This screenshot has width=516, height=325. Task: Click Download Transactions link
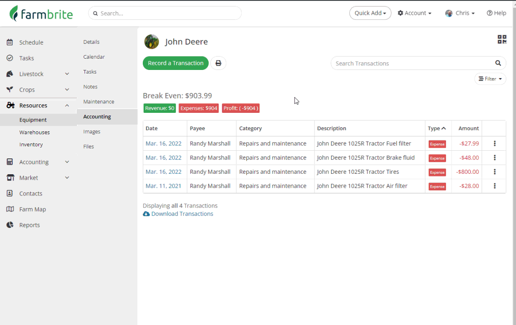click(182, 214)
